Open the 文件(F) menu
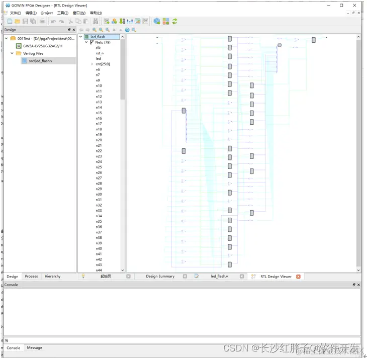Screen dimensions: 367x358 pyautogui.click(x=15, y=13)
